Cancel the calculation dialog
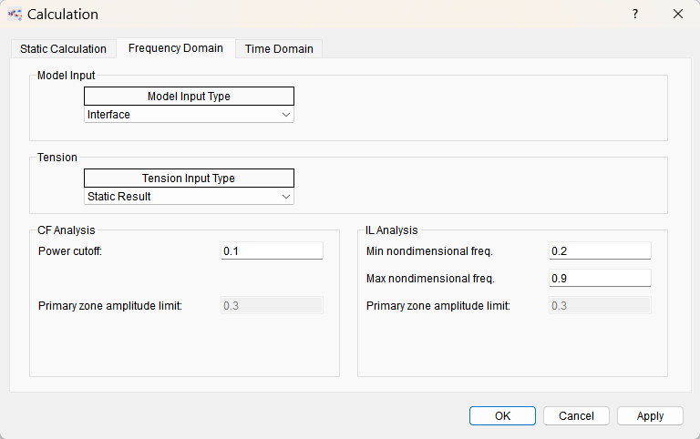This screenshot has height=439, width=700. coord(576,415)
